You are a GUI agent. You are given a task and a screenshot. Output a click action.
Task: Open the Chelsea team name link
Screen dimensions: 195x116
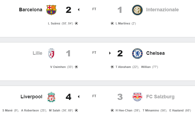[155, 53]
